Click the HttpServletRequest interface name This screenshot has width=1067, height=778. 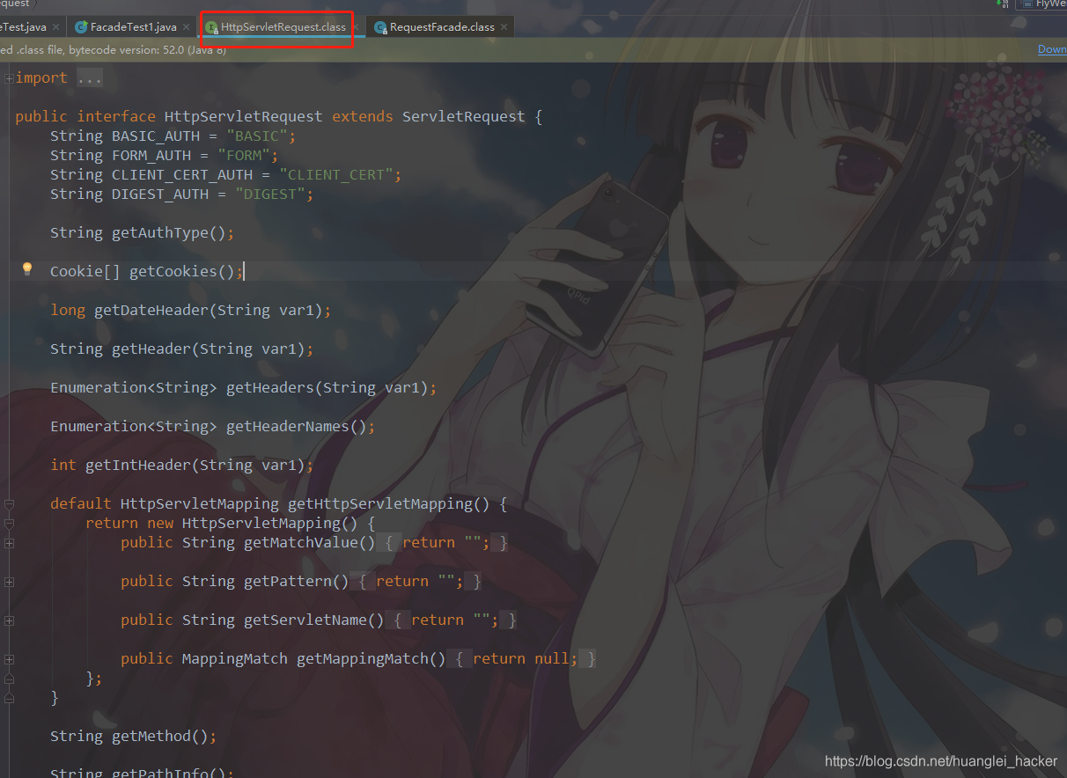coord(243,116)
